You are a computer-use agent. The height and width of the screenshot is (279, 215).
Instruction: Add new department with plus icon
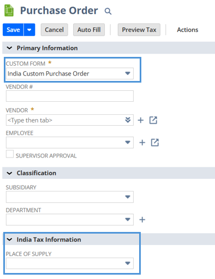pos(142,219)
